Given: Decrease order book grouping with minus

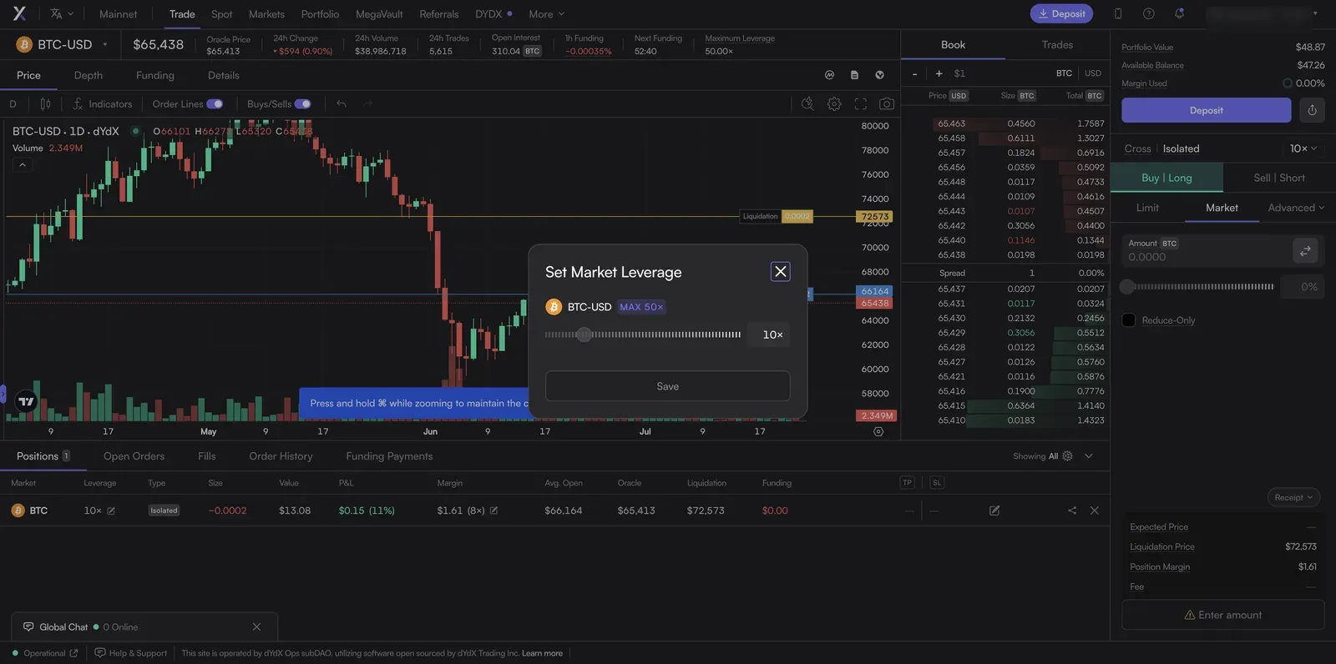Looking at the screenshot, I should 915,73.
